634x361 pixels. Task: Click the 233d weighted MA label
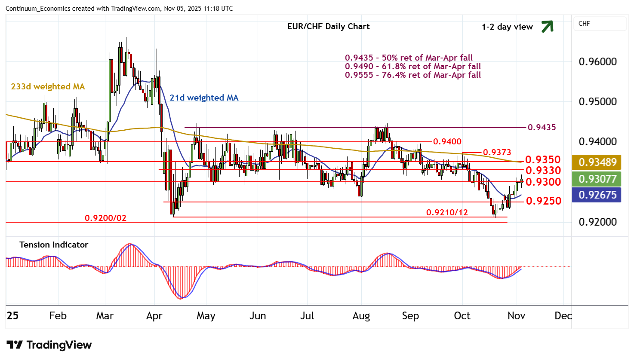48,87
